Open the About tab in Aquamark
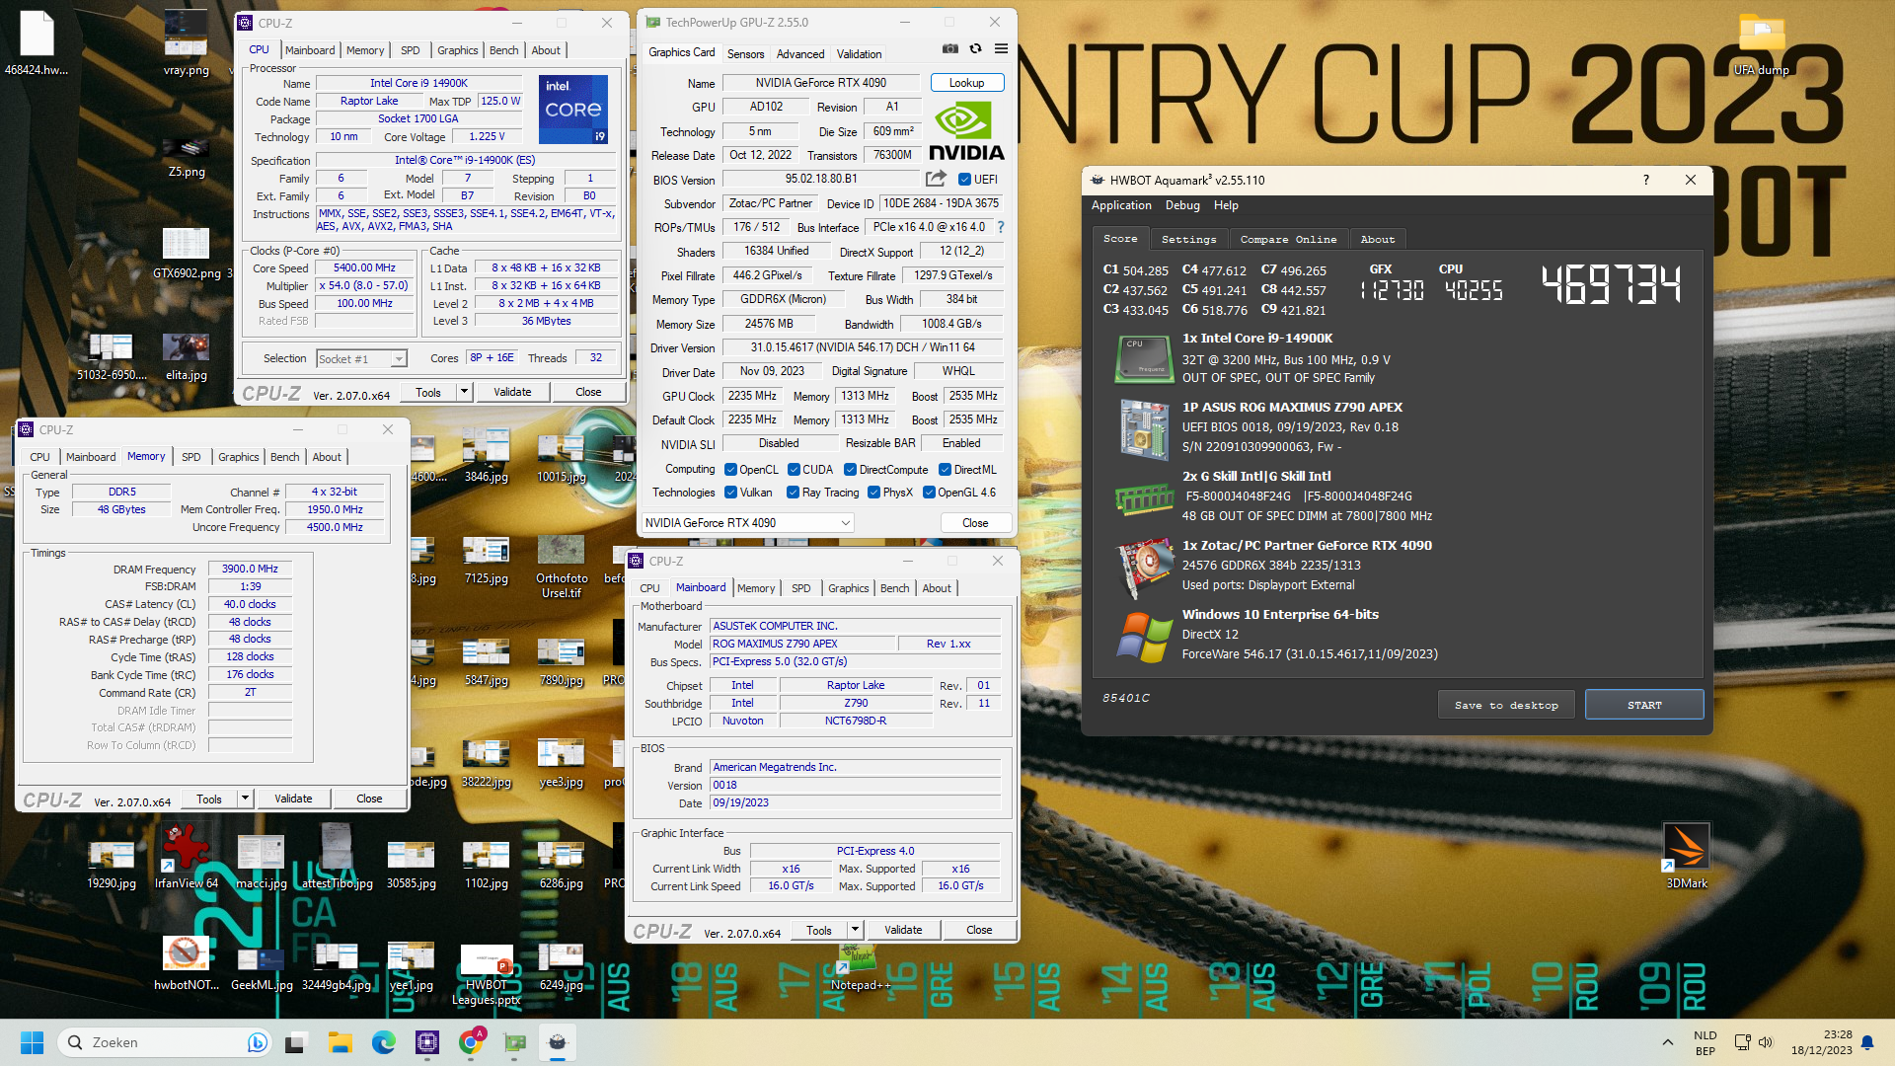The height and width of the screenshot is (1066, 1895). click(1378, 240)
